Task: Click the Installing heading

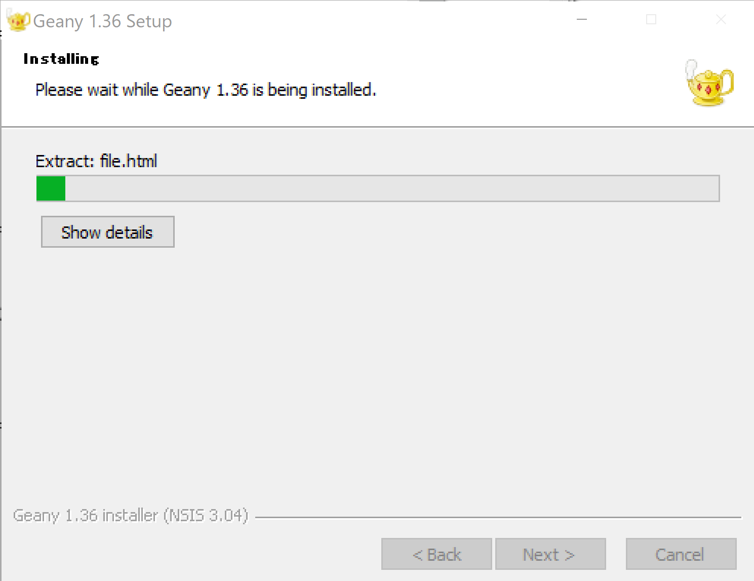Action: coord(61,59)
